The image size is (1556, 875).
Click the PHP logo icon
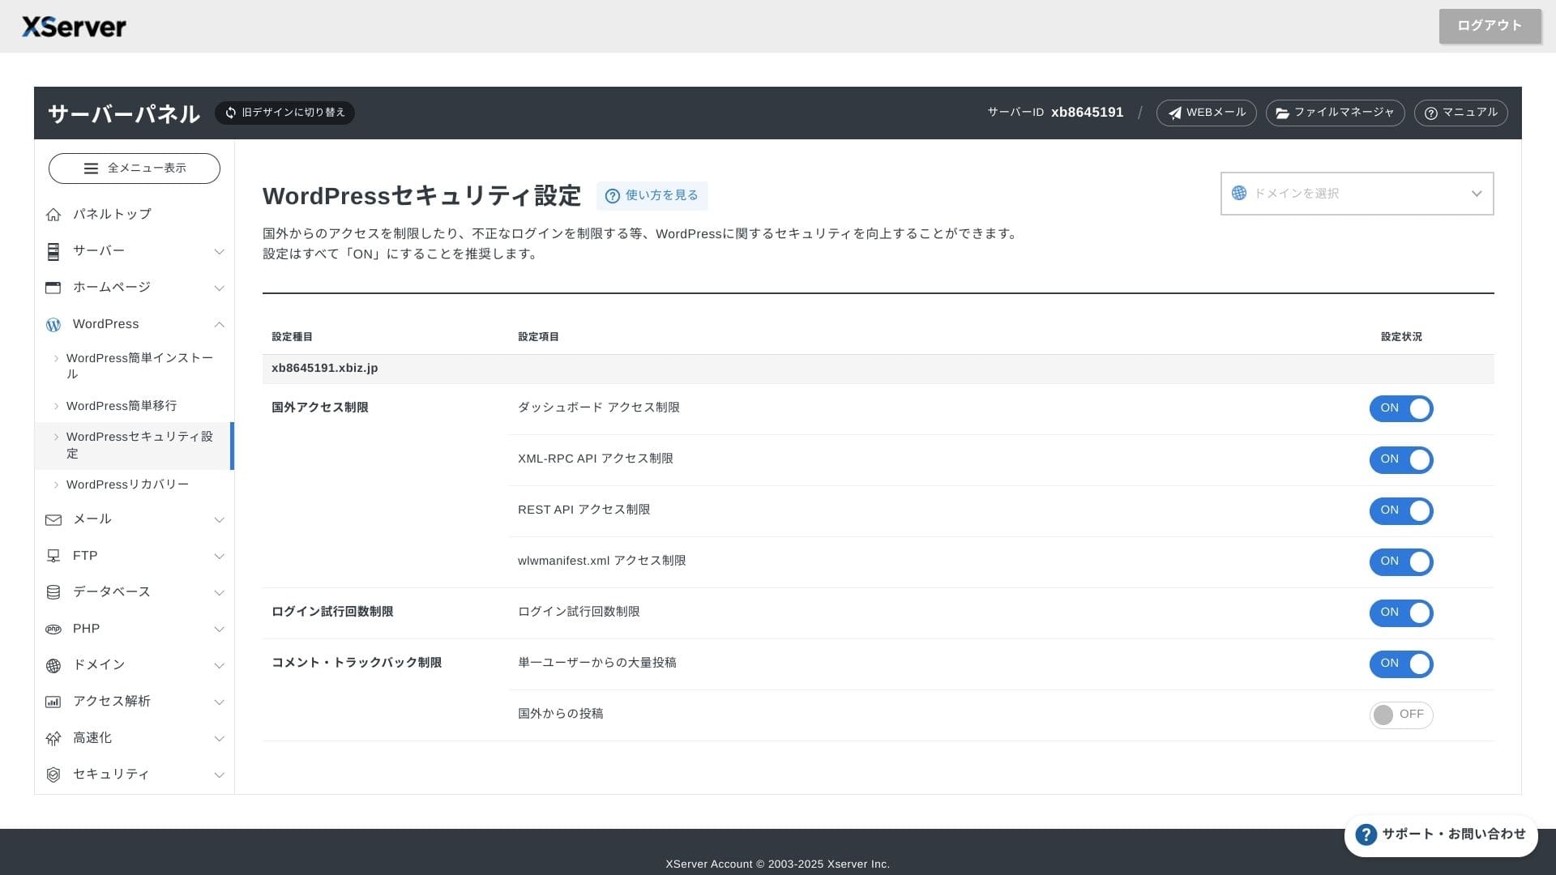tap(53, 630)
